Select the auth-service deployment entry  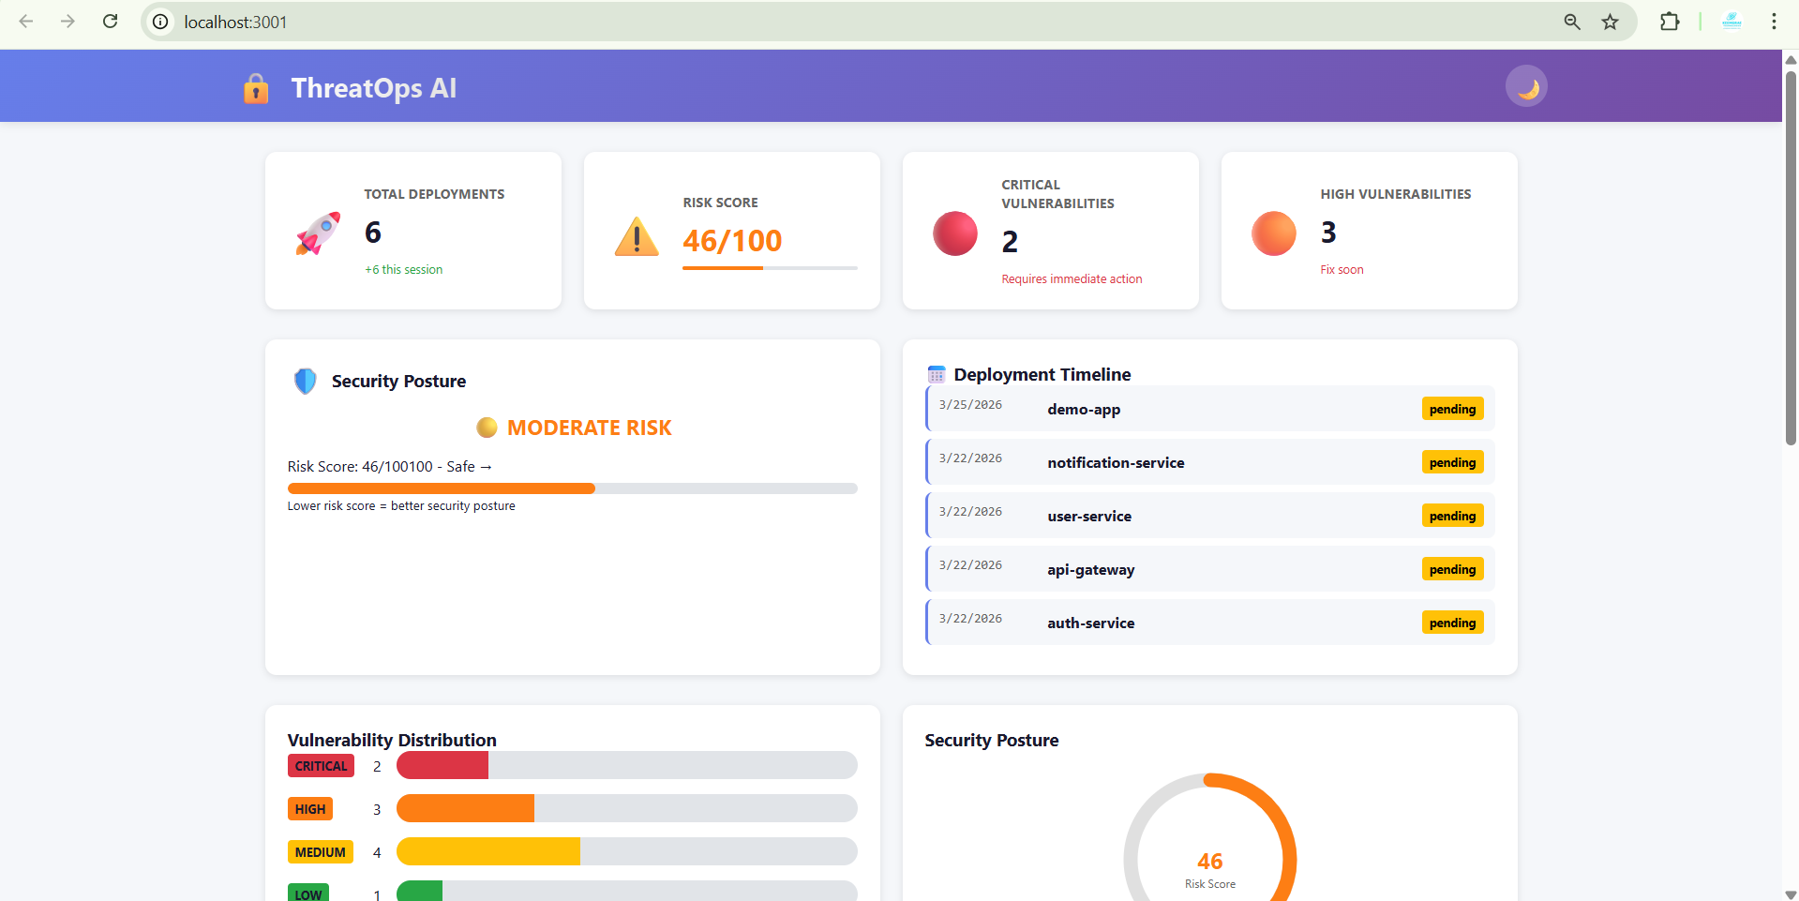point(1209,623)
